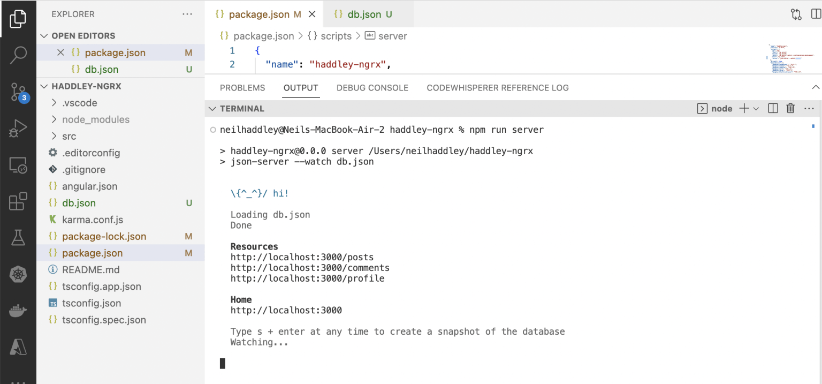Kill terminal with trash icon
This screenshot has width=822, height=384.
(790, 109)
